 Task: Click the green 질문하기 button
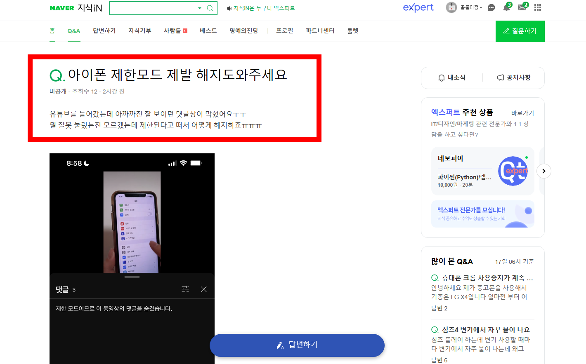[520, 31]
